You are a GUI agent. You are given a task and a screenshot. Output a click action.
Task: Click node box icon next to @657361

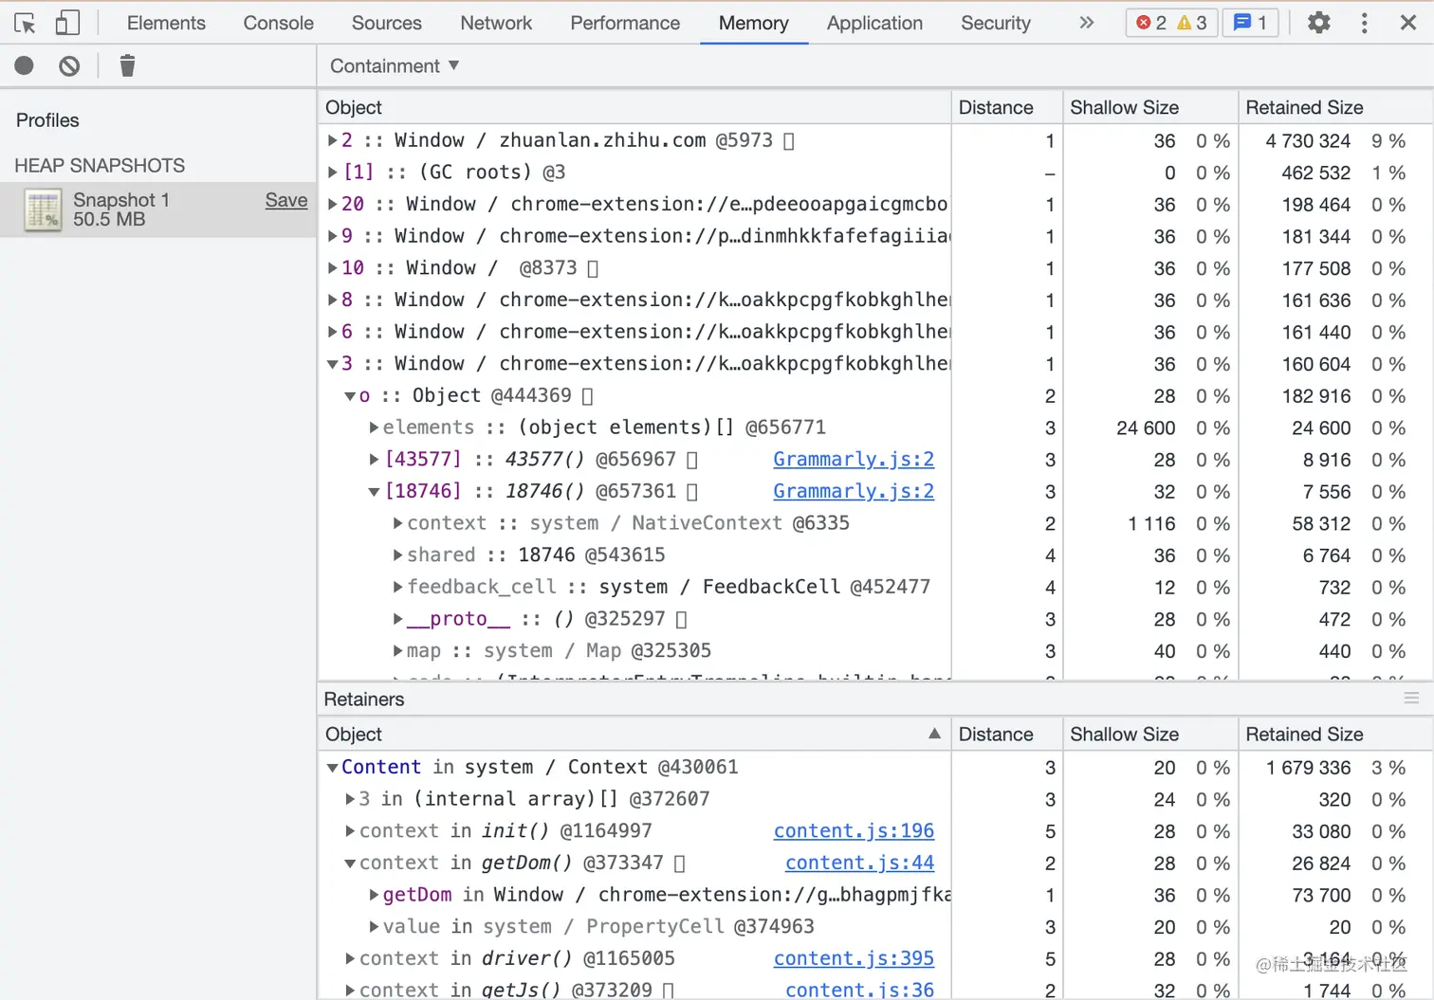click(x=691, y=492)
